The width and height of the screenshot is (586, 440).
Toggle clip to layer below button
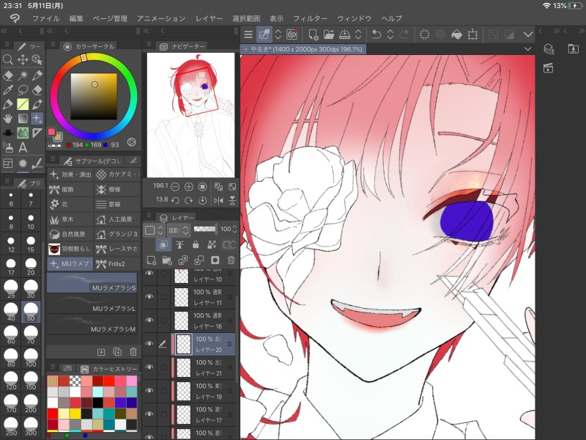coord(163,245)
